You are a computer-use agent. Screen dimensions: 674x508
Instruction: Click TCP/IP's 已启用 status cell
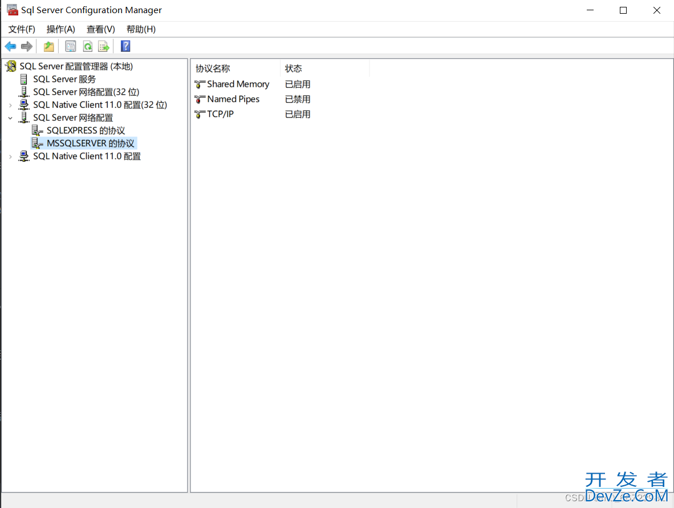[298, 114]
